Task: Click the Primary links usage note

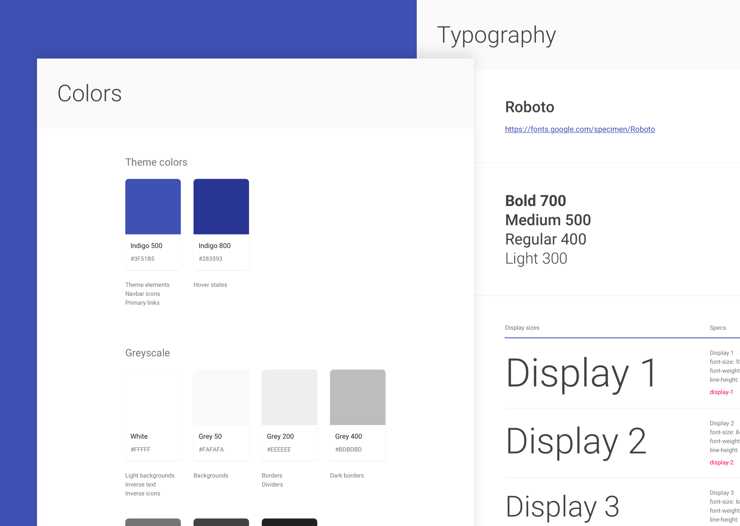Action: pos(142,303)
